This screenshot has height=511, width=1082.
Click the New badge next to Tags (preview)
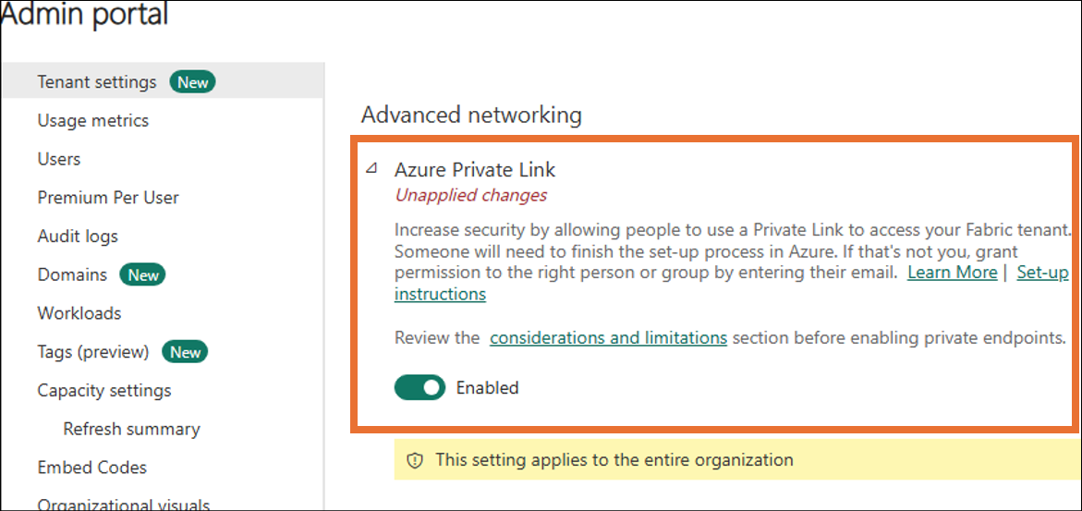(185, 352)
